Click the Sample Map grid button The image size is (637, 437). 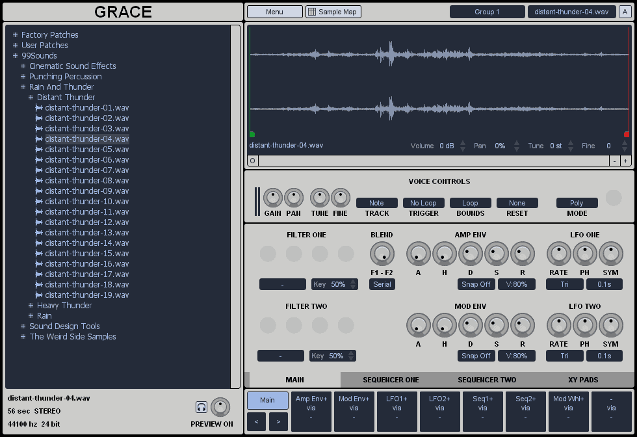coord(333,12)
